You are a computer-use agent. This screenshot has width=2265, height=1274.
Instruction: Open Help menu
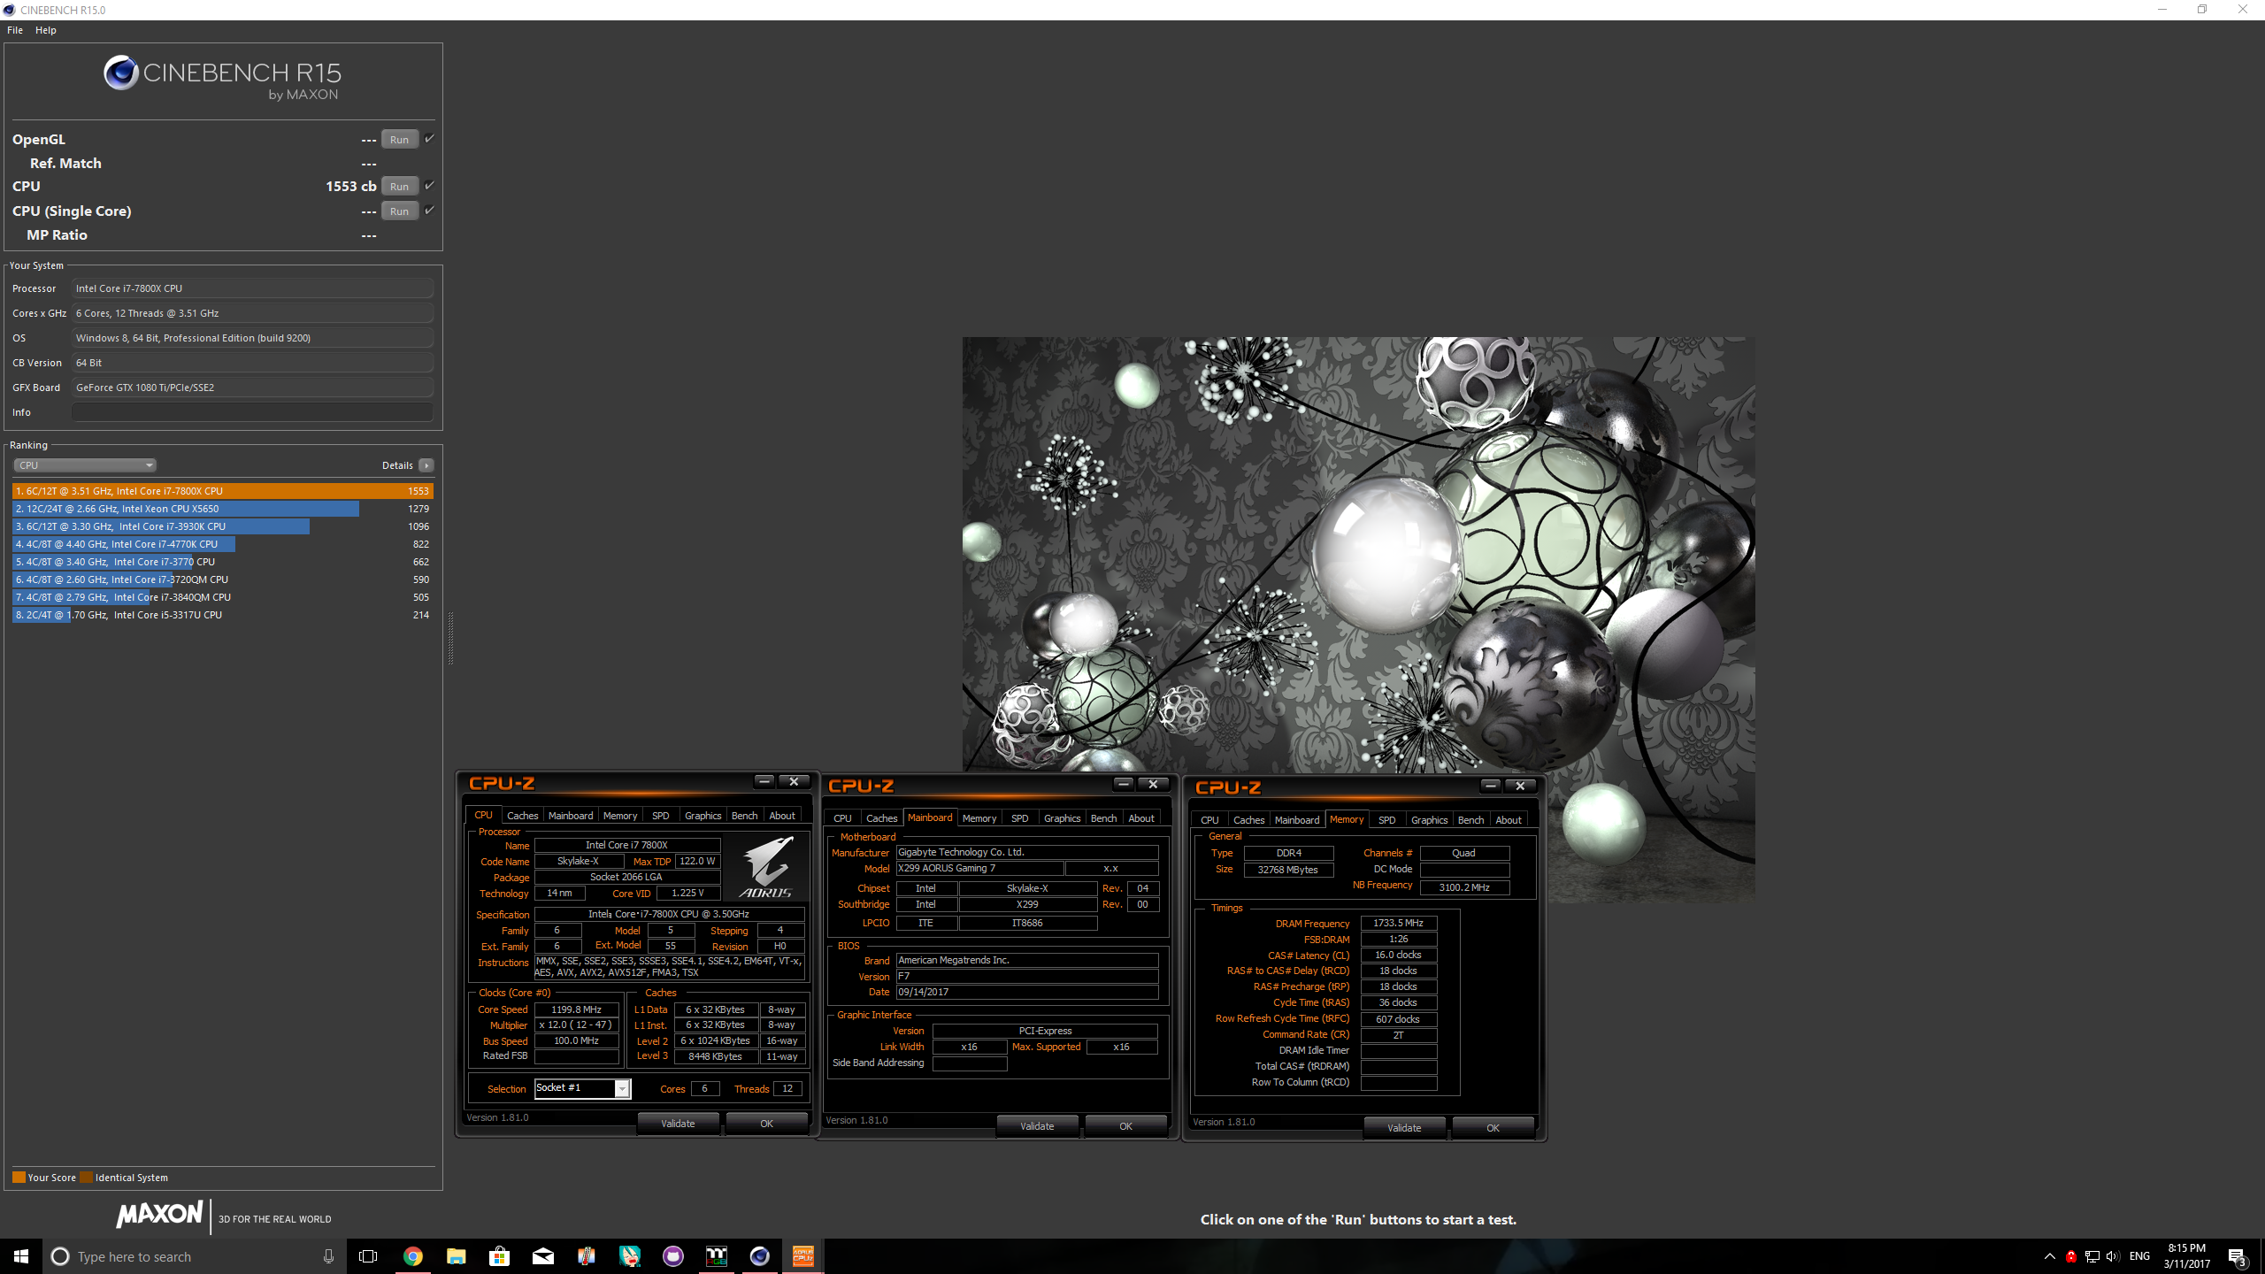(x=46, y=30)
